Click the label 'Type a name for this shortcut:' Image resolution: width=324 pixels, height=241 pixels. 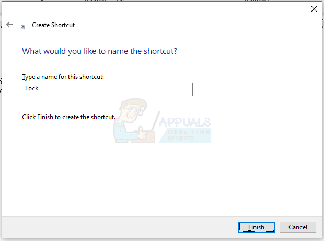pos(63,77)
